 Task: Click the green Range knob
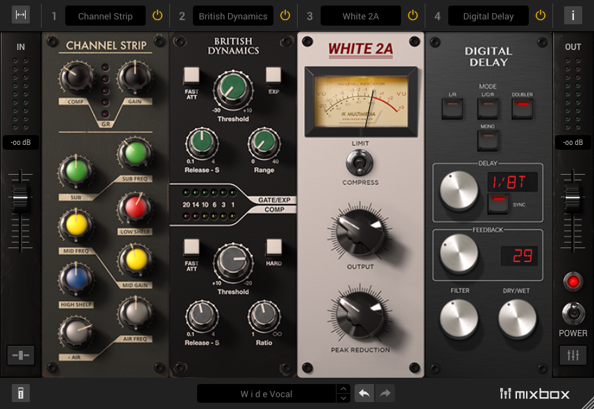point(264,143)
